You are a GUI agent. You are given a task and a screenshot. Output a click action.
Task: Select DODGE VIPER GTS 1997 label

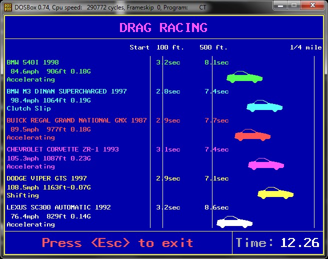point(46,178)
